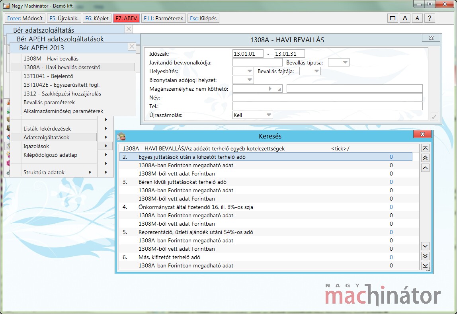Screen dimensions: 457x314
Task: Page up with the double up chevron
Action: [425, 158]
